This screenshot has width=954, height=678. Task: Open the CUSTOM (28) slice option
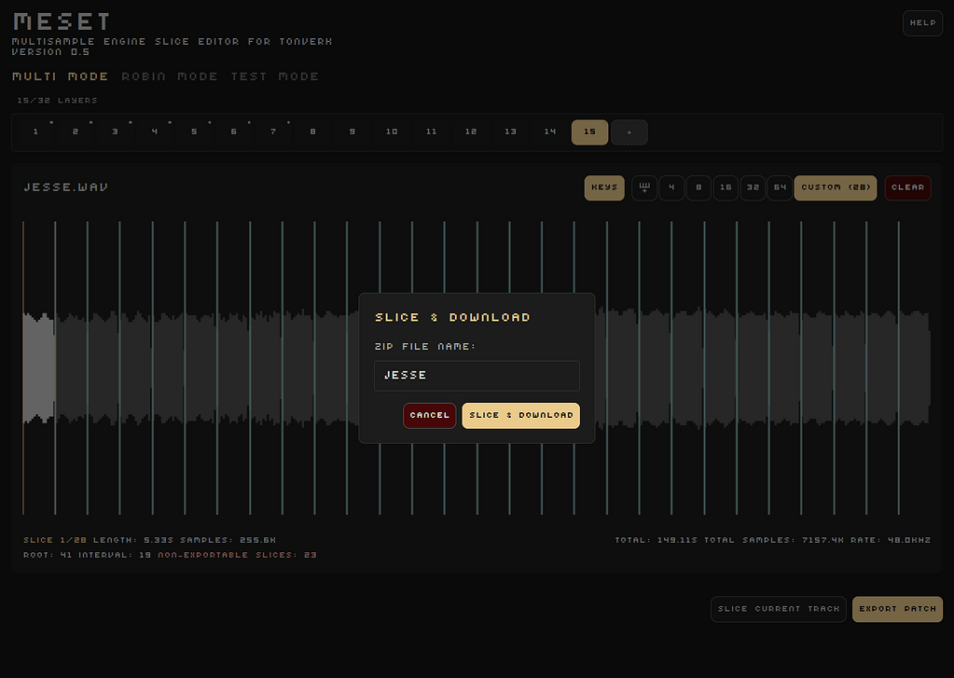click(x=835, y=187)
